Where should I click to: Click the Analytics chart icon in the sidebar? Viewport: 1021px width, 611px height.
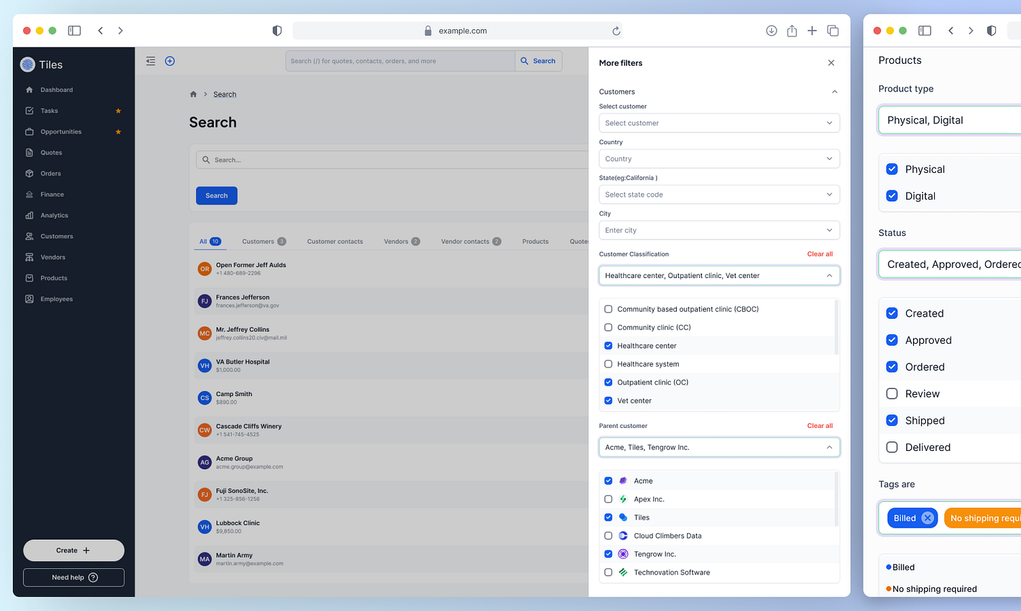(x=30, y=215)
